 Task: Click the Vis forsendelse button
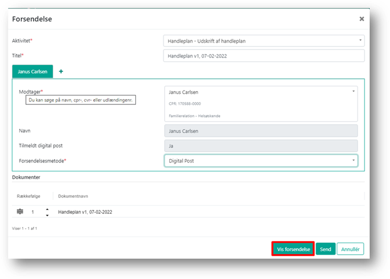pos(292,249)
